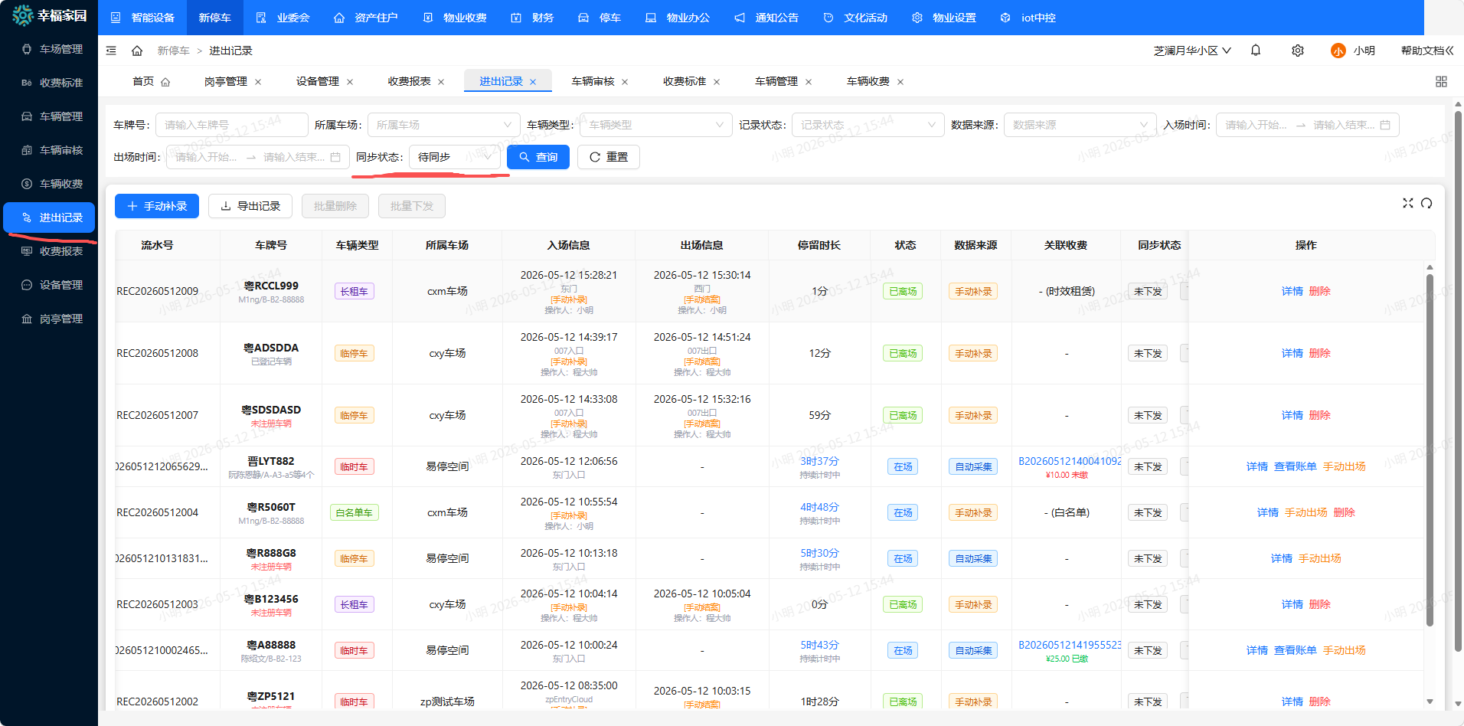Image resolution: width=1464 pixels, height=726 pixels.
Task: Close the 设备管理 tab
Action: 350,82
